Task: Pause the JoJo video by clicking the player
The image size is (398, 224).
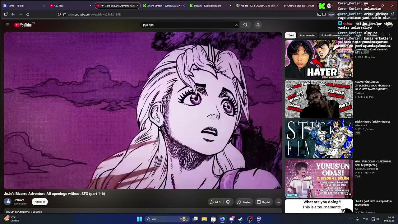Action: coord(143,110)
